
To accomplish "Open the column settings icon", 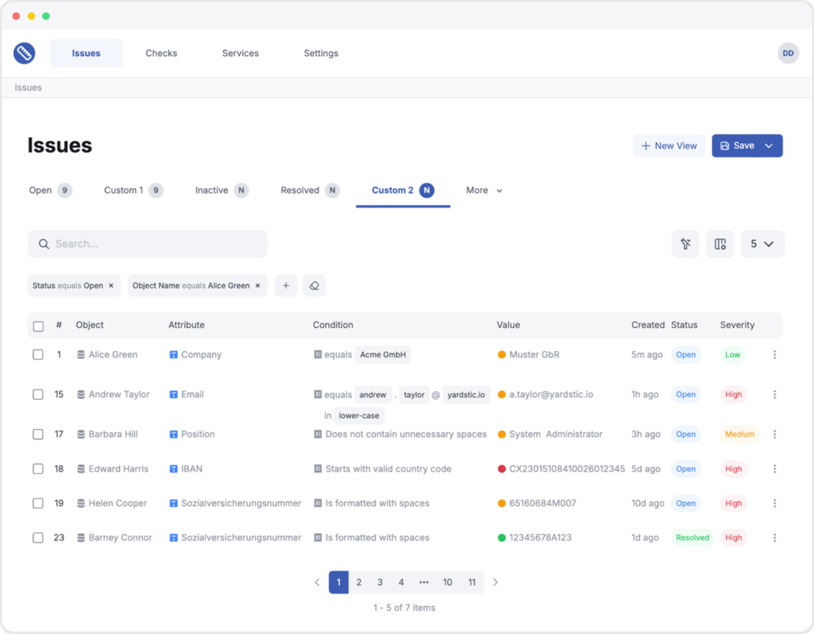I will [x=720, y=244].
